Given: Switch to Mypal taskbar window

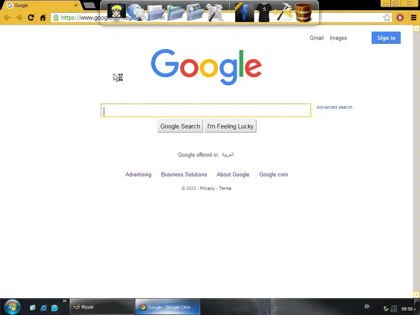Looking at the screenshot, I should [x=102, y=307].
